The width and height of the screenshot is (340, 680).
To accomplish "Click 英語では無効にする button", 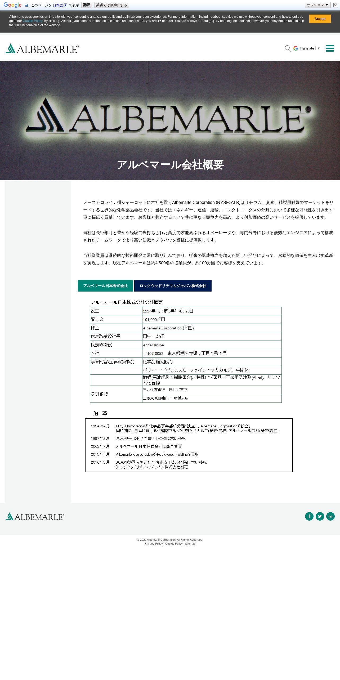I will [x=111, y=5].
